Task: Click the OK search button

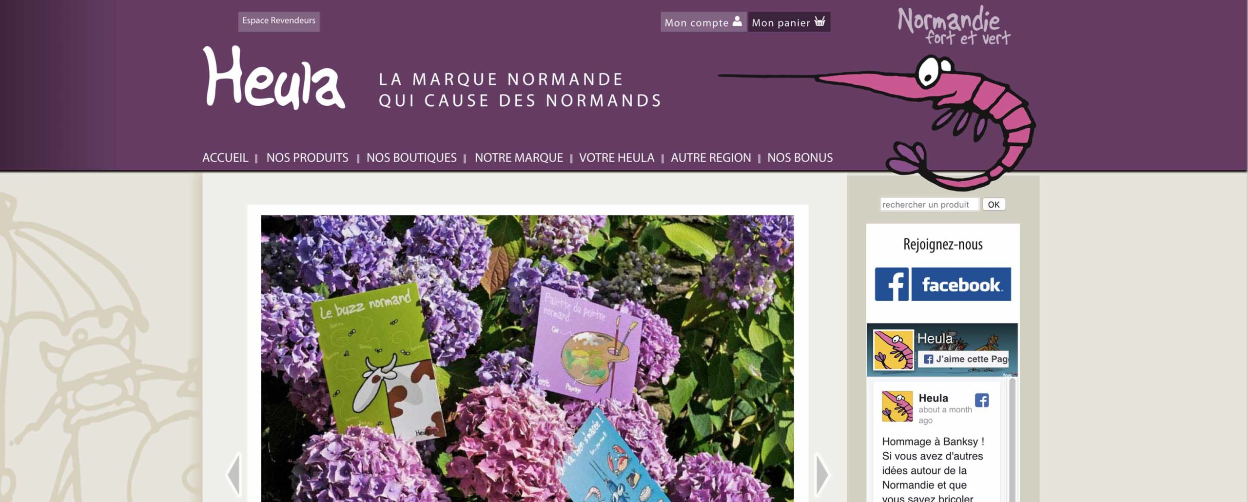Action: point(994,205)
